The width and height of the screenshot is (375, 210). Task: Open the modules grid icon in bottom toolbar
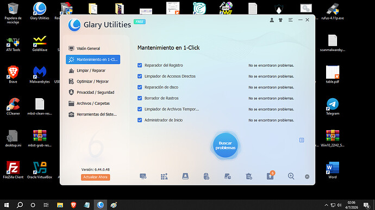click(164, 176)
